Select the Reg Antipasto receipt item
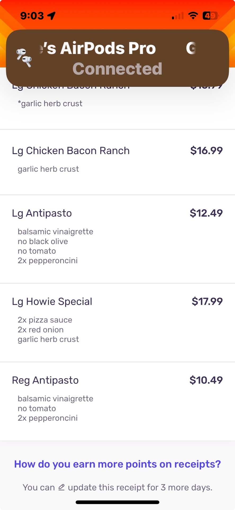 [45, 380]
